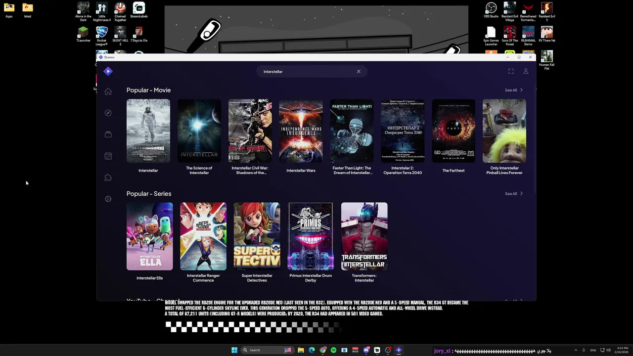Toggle Stremio fullscreen mode icon
Screen dimensions: 633x356
(511, 72)
